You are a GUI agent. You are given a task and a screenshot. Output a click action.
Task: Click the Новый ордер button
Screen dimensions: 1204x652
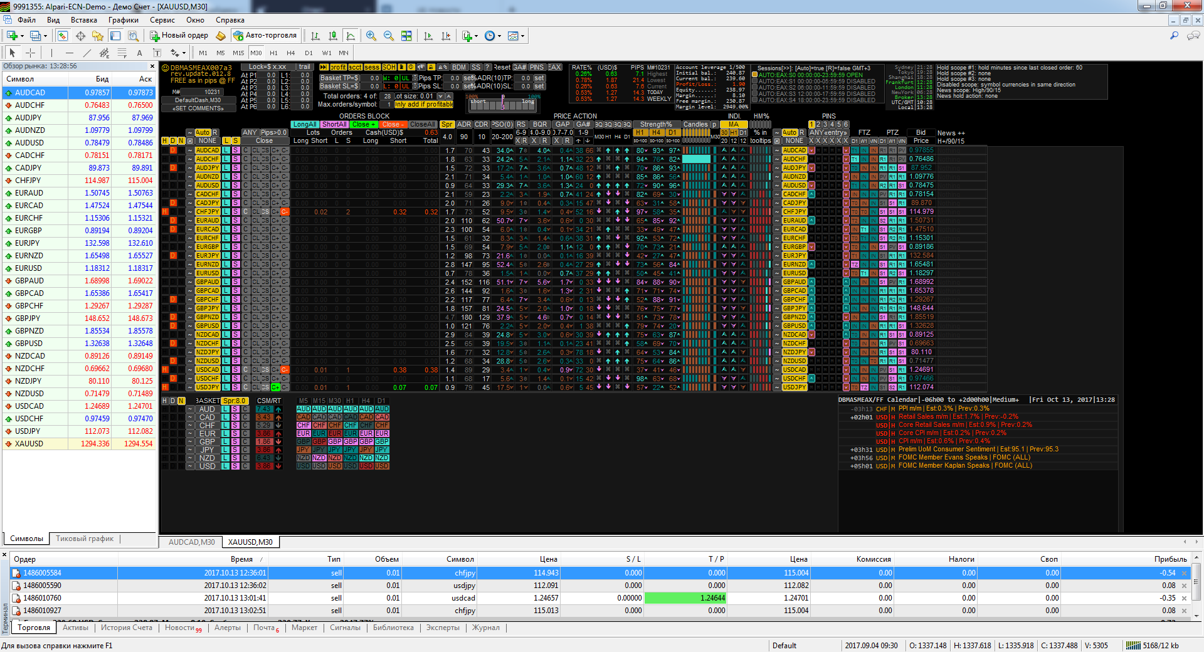click(179, 36)
